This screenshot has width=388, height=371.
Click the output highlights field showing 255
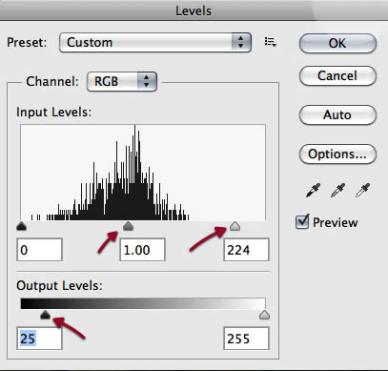coord(246,339)
